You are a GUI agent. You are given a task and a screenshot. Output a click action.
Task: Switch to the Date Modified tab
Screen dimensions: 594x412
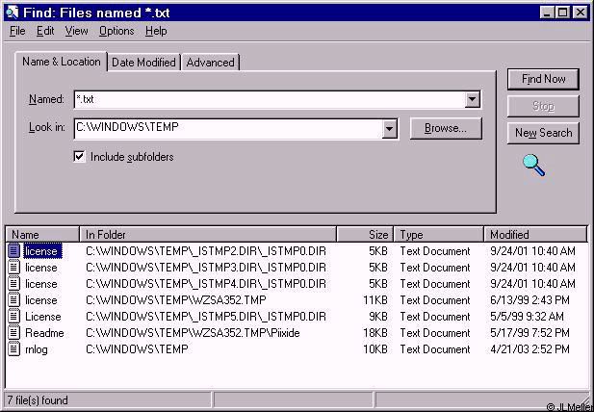[x=143, y=63]
